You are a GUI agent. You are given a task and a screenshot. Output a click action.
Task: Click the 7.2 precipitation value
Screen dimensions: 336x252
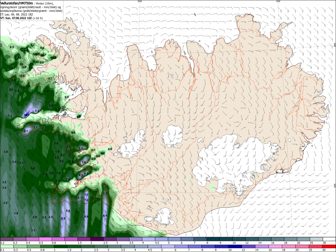[x=86, y=200]
